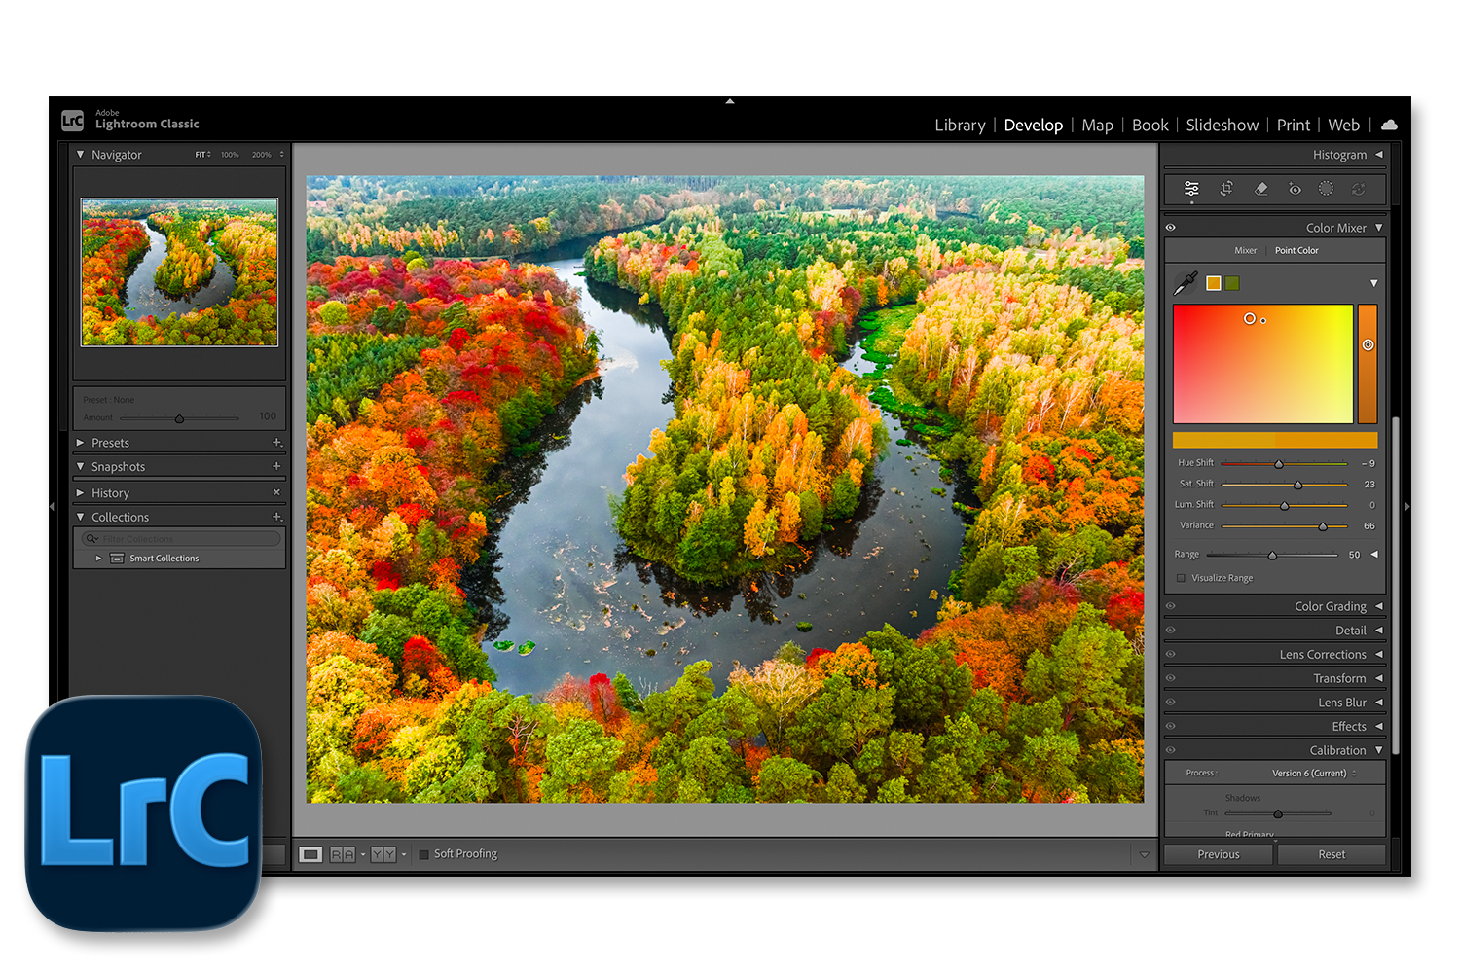Open the Slideshow module
Image resolution: width=1460 pixels, height=973 pixels.
[x=1223, y=126]
